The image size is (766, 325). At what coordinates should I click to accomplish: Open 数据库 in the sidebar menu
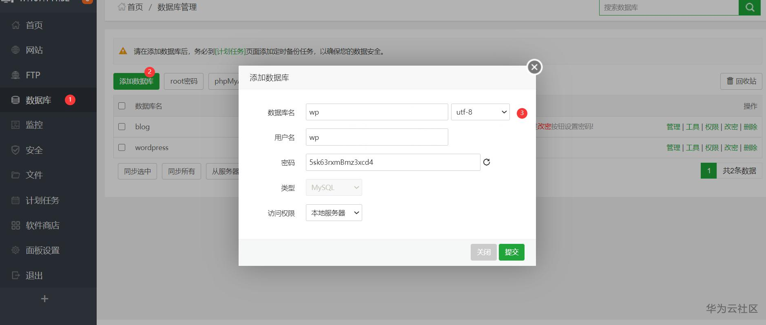38,100
